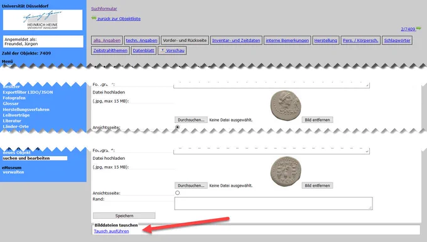This screenshot has height=242, width=427.
Task: Select suchen und bearbeiten in the sidebar
Action: pos(35,158)
